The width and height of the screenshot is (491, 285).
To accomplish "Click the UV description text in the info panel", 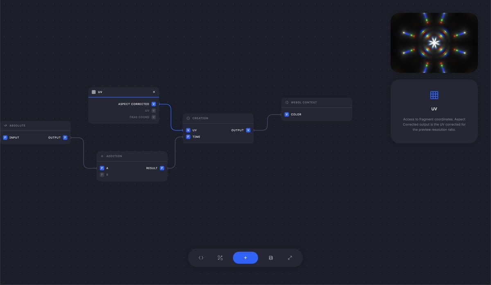I will 434,124.
